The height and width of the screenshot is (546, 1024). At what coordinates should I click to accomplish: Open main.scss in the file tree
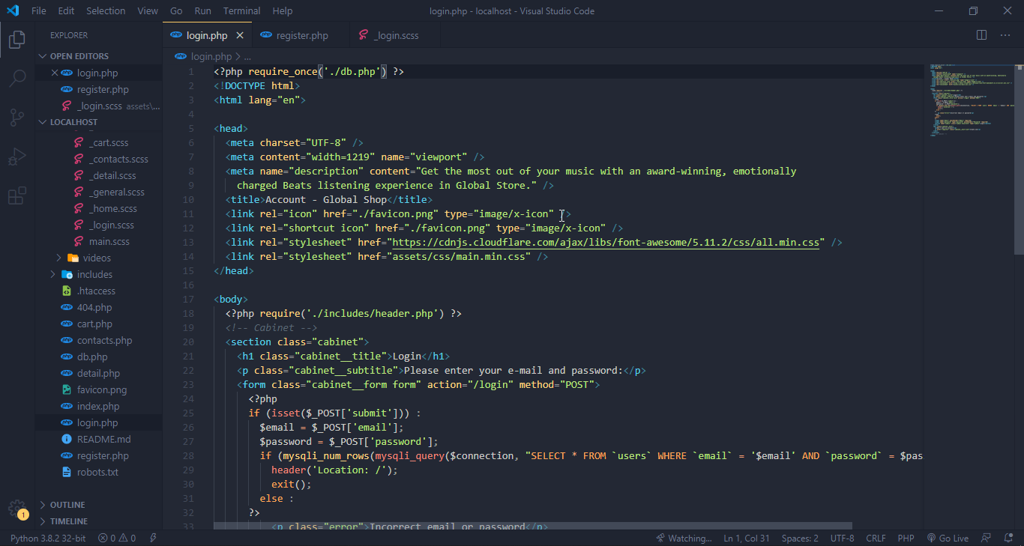coord(98,241)
